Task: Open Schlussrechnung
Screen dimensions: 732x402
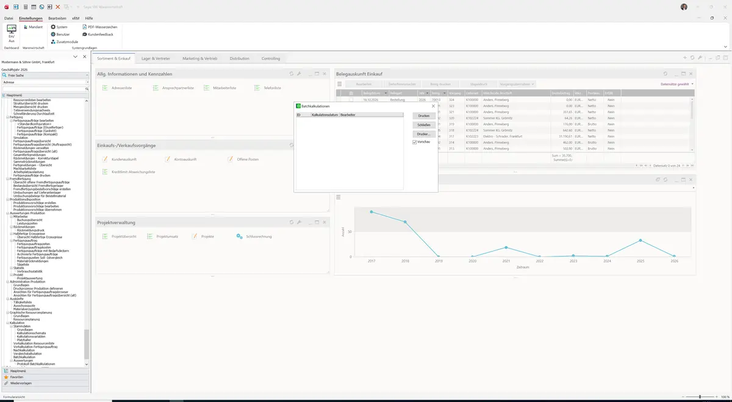Action: (254, 236)
